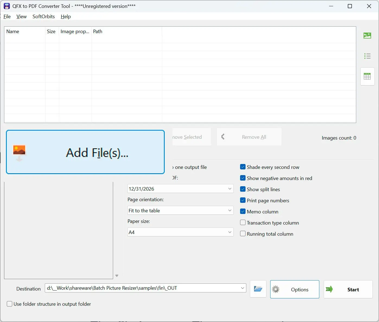Screen dimensions: 379x322
Task: Click the Path column header
Action: tap(127, 31)
